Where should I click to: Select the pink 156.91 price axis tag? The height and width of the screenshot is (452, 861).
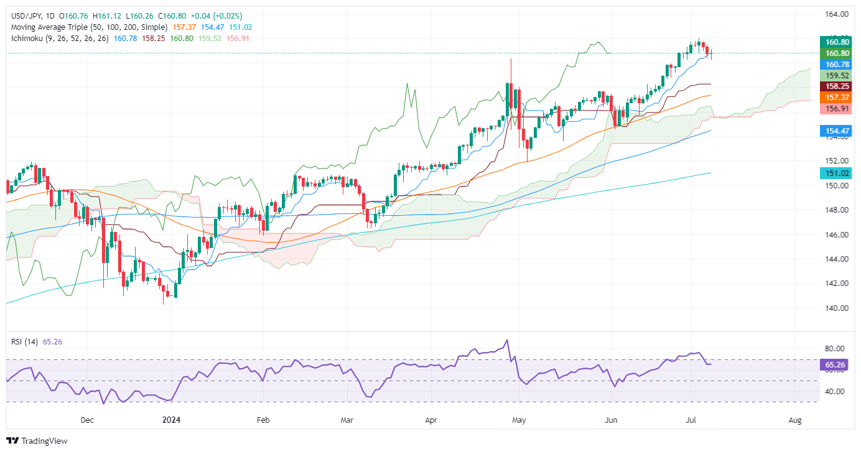coord(837,109)
